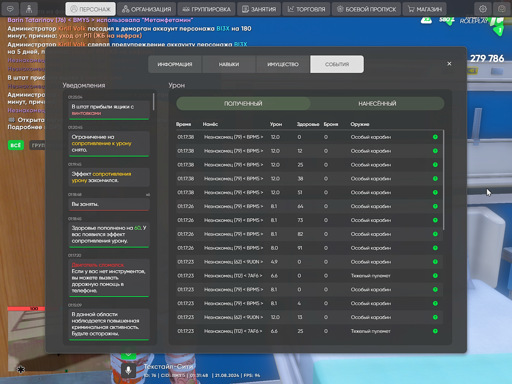Click the Оружие column header
Image resolution: width=512 pixels, height=384 pixels.
point(360,124)
